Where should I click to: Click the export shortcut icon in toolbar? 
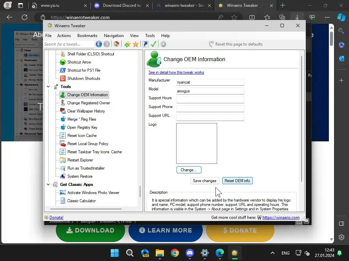point(145,44)
